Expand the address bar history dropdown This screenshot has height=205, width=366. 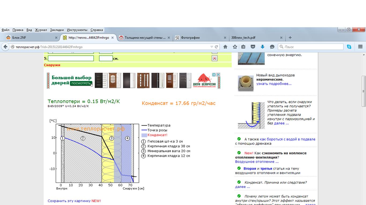coord(212,47)
